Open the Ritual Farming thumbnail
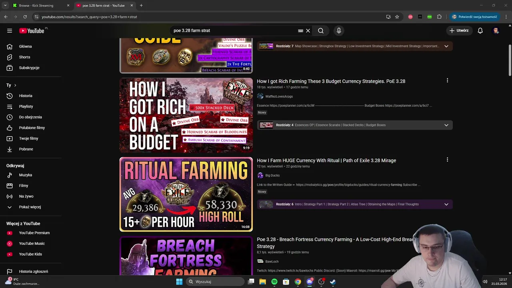This screenshot has width=512, height=288. click(186, 194)
